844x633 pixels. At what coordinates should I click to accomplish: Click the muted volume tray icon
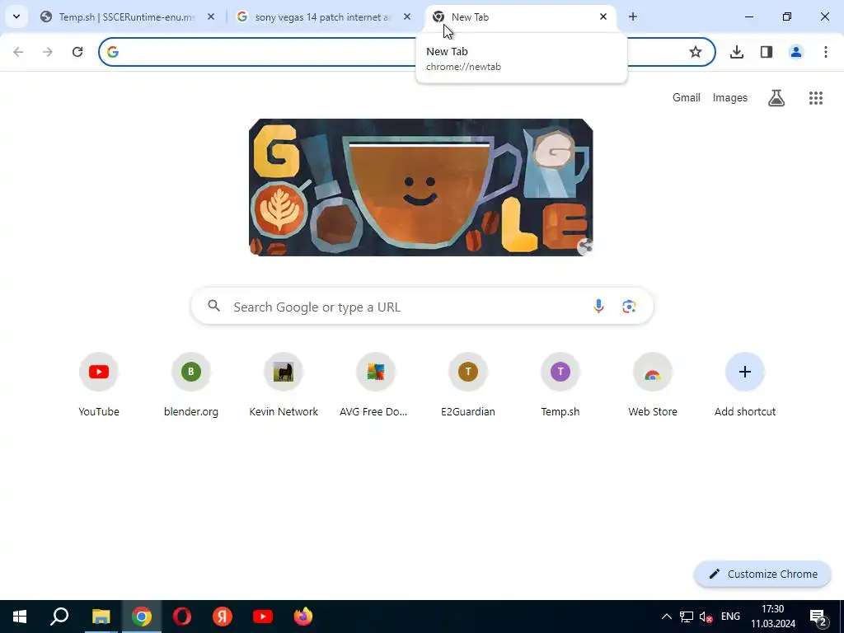tap(706, 617)
